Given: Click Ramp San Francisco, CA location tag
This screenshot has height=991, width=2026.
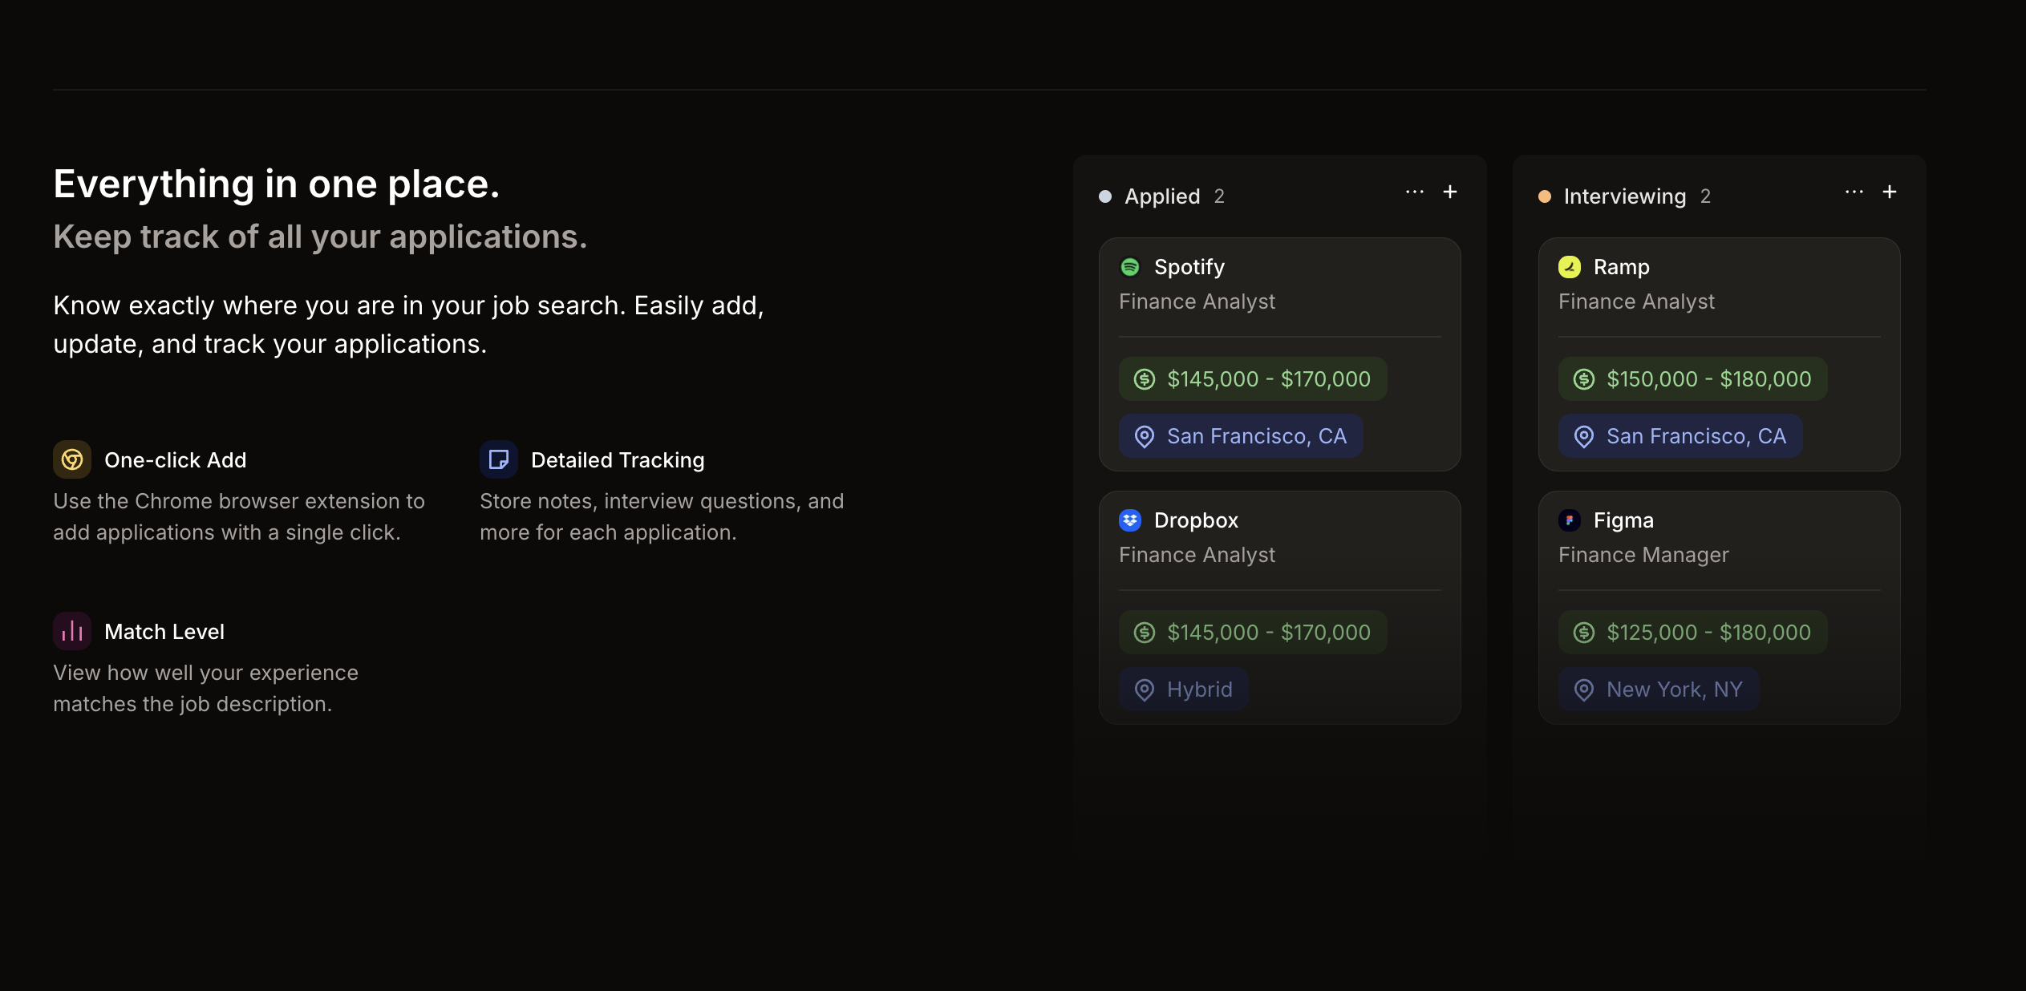Looking at the screenshot, I should point(1680,436).
